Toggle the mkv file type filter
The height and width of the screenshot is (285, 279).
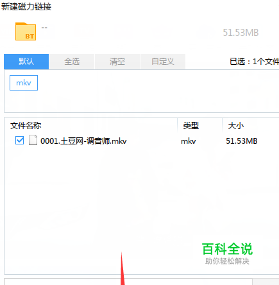point(24,83)
